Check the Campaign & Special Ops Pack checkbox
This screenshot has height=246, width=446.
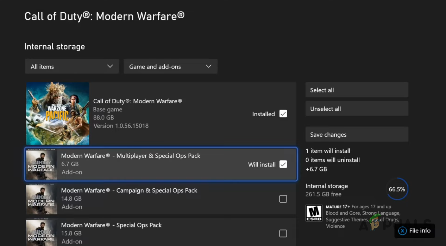[x=283, y=199]
